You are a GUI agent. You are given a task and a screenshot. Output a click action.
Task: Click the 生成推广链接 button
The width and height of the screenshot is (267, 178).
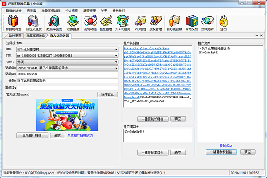(x=32, y=135)
